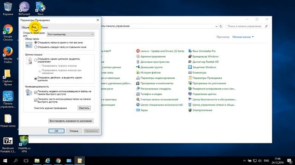Switch to Chrome in the taskbar
The width and height of the screenshot is (295, 165).
pyautogui.click(x=59, y=161)
